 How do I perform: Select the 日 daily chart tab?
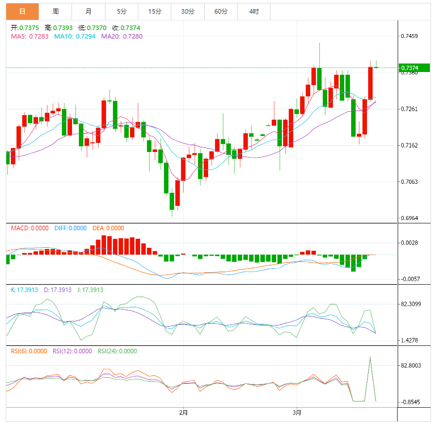(x=22, y=11)
